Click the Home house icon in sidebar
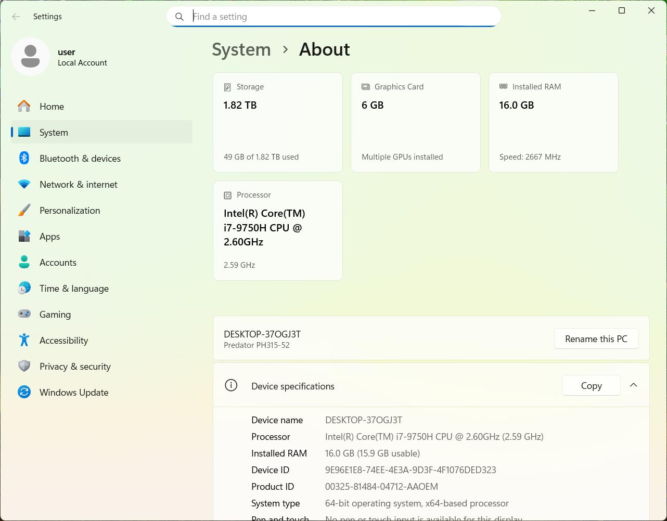667x521 pixels. [24, 106]
